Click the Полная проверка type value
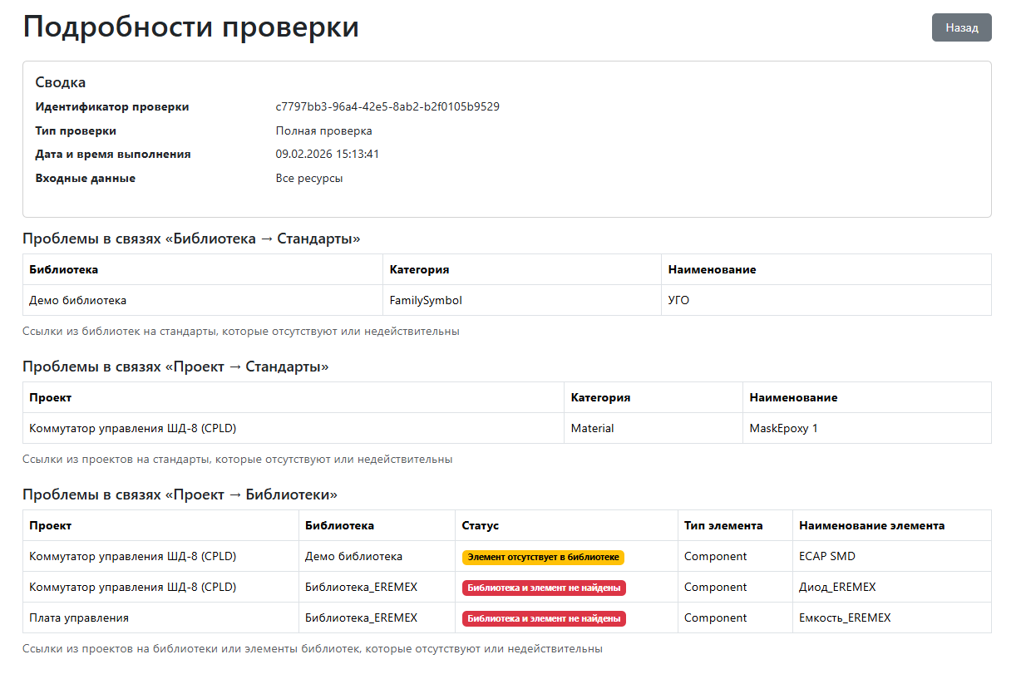The height and width of the screenshot is (679, 1021). [323, 130]
